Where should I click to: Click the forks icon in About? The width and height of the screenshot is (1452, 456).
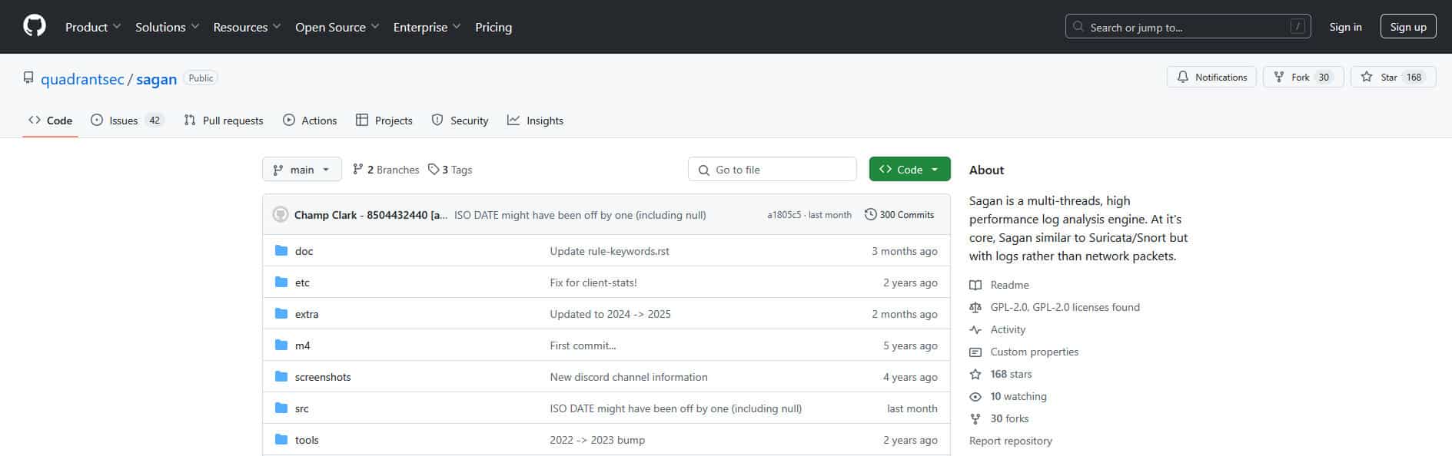(975, 418)
